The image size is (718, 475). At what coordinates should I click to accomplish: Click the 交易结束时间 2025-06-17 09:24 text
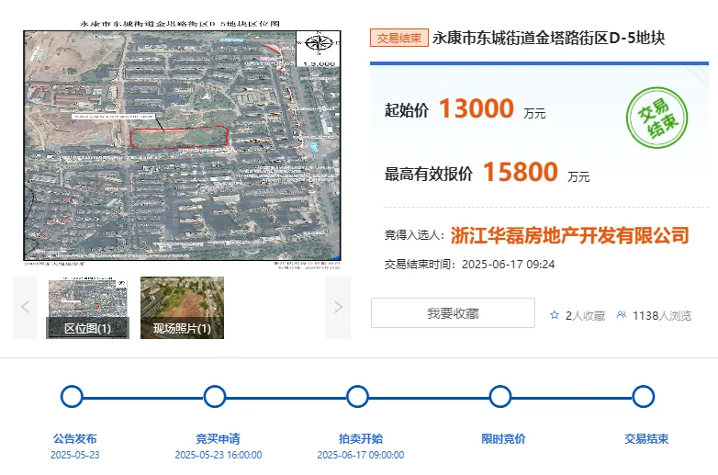(x=470, y=265)
